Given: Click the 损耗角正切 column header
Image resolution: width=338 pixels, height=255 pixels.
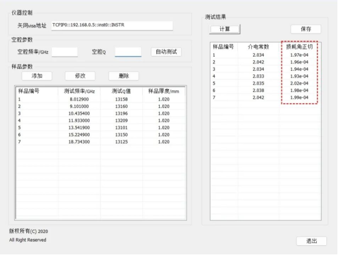Looking at the screenshot, I should pyautogui.click(x=299, y=47).
